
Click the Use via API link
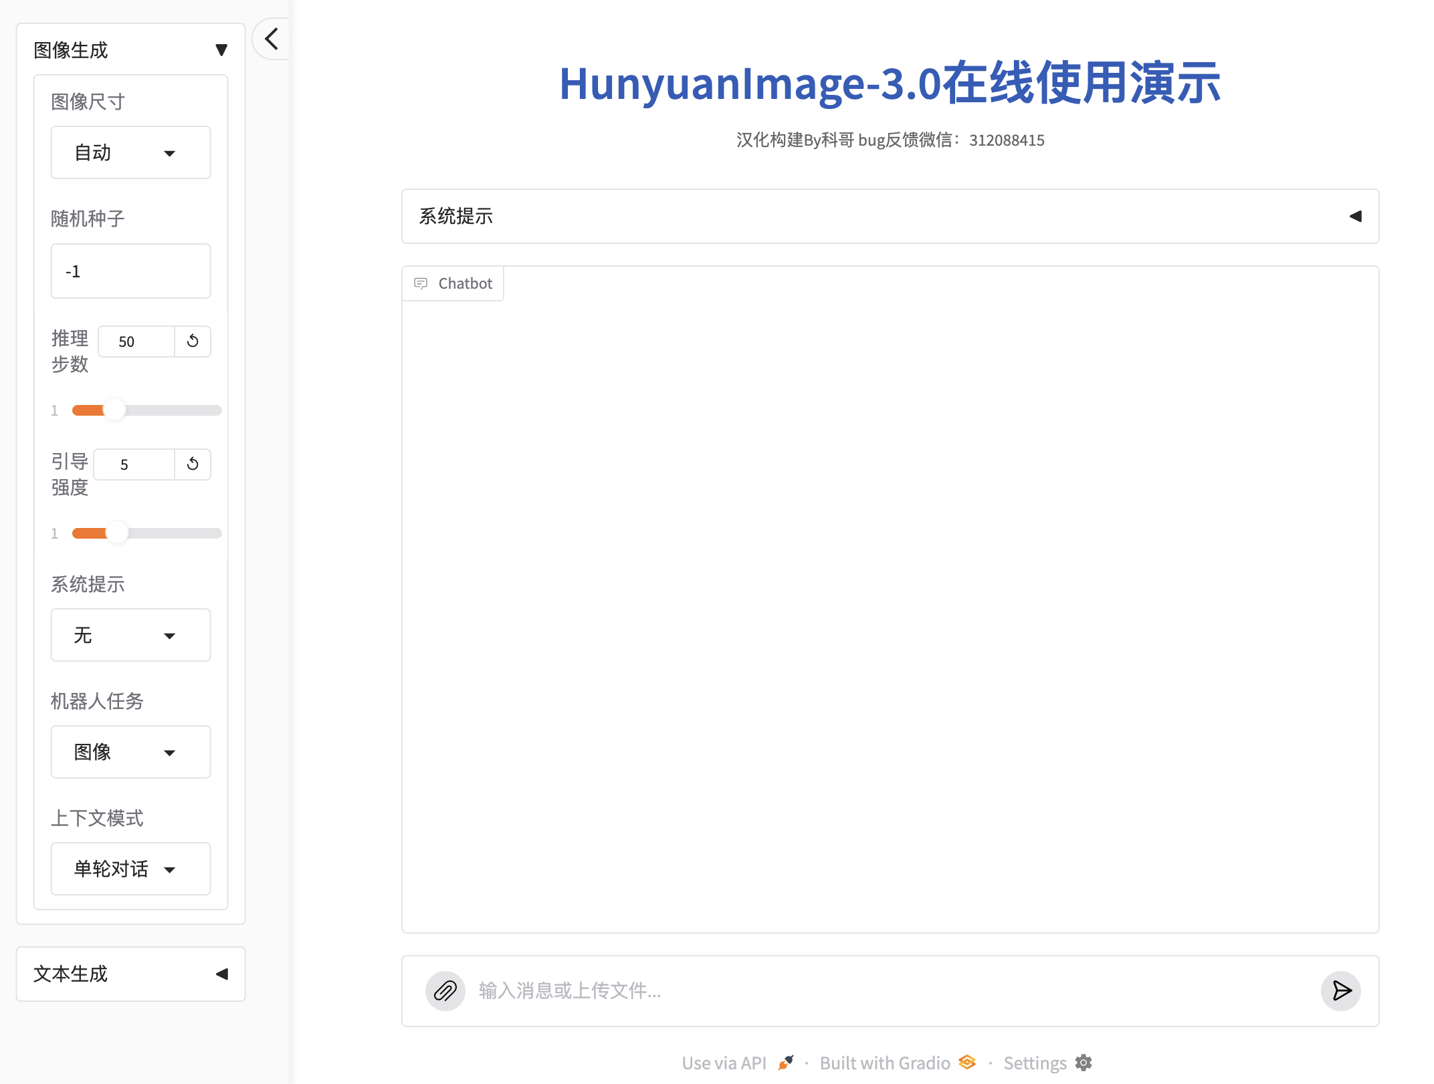coord(724,1063)
